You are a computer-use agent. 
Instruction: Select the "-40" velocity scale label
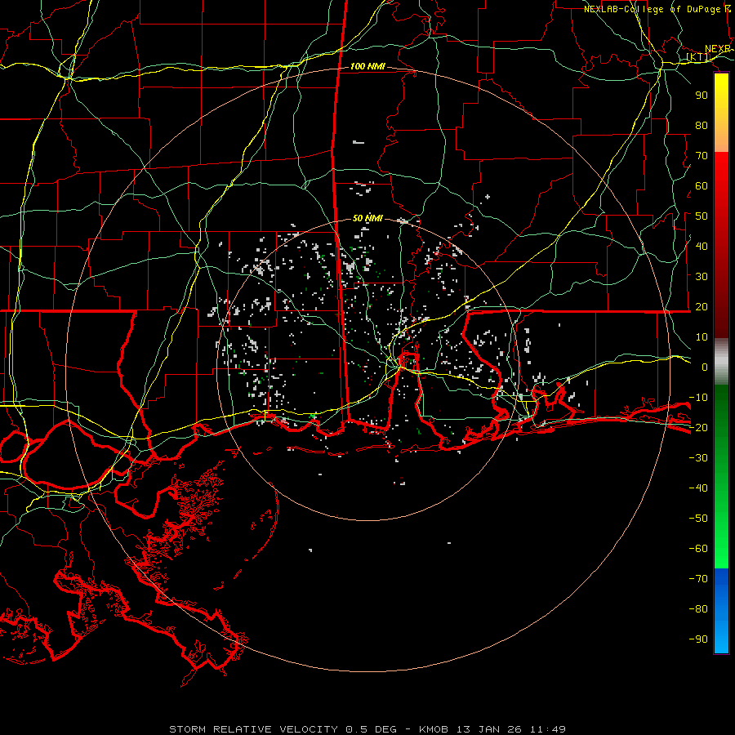pyautogui.click(x=698, y=488)
